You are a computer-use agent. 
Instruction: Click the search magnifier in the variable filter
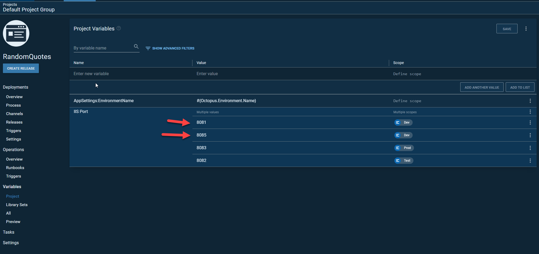click(x=136, y=46)
